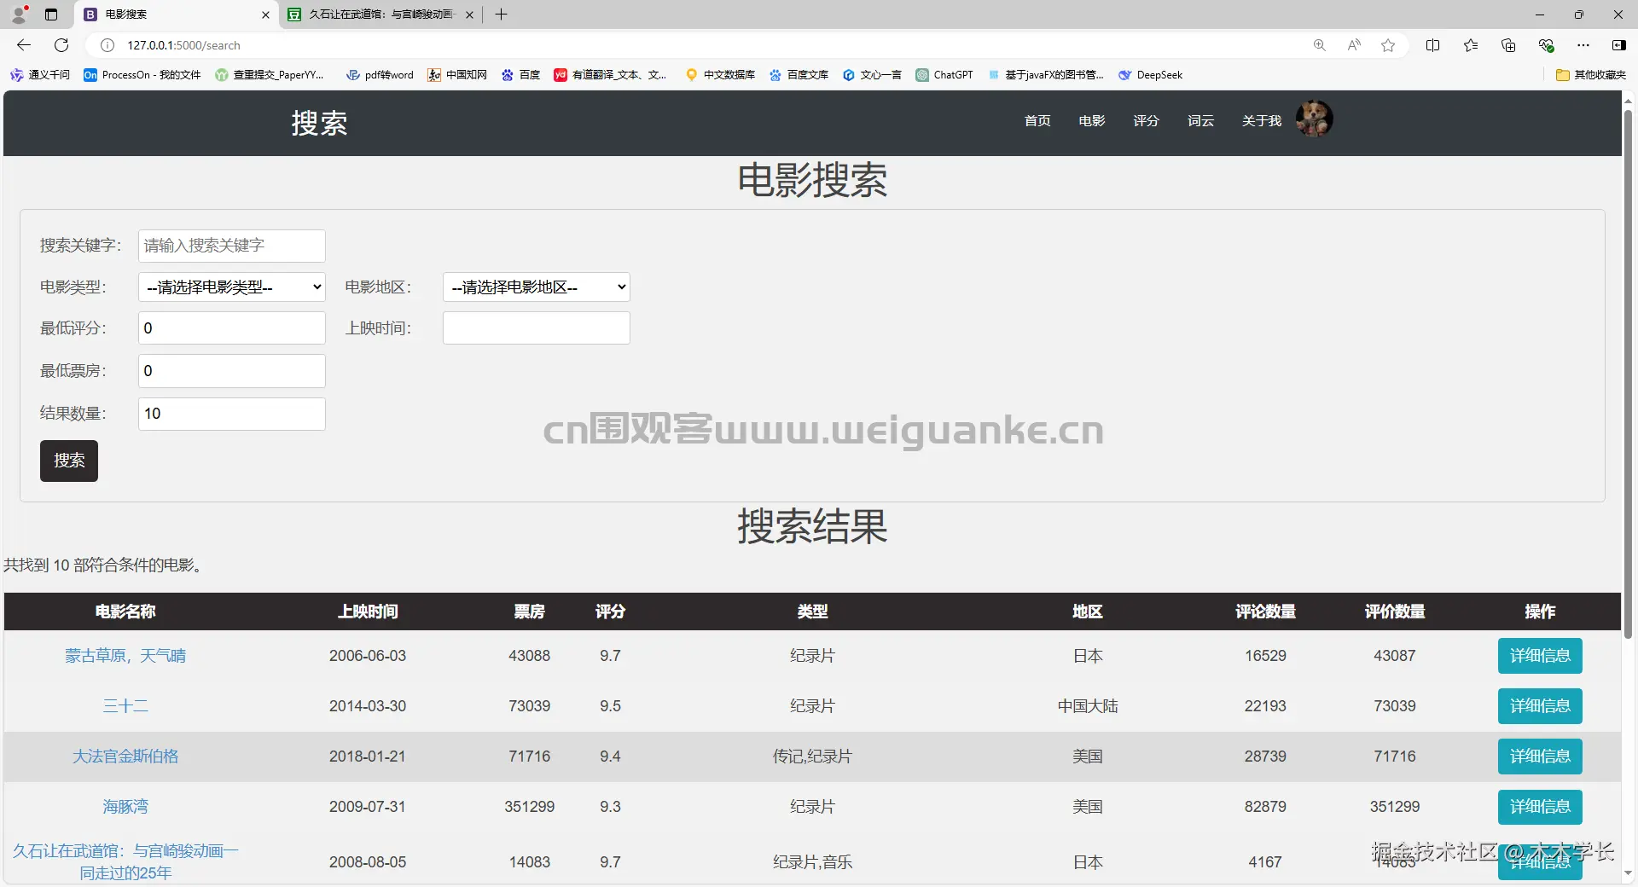Click 详细信息 for 海豚湾
This screenshot has height=887, width=1638.
coord(1540,807)
